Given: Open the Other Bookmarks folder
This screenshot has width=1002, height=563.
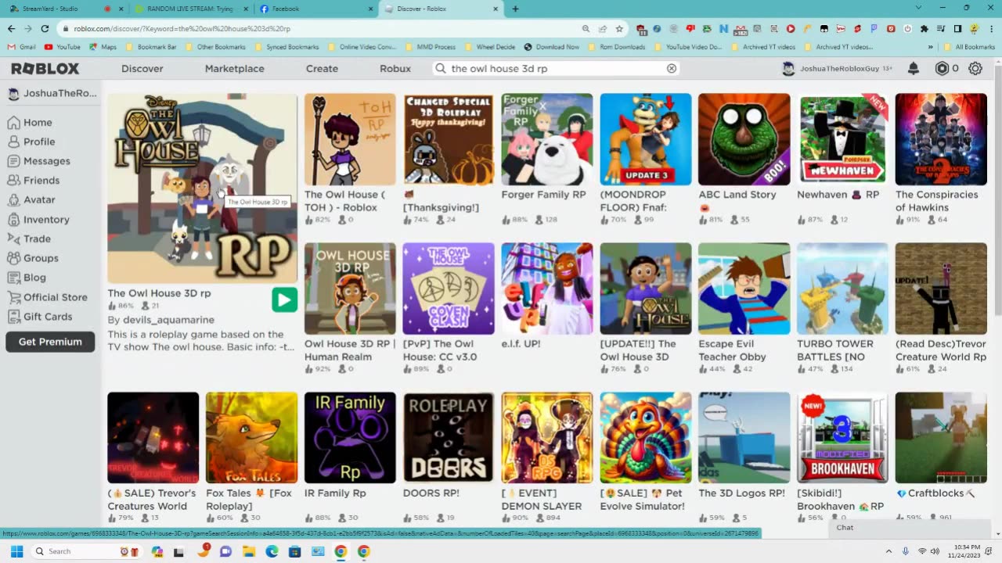Looking at the screenshot, I should tap(216, 47).
